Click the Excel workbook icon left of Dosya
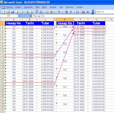The width and height of the screenshot is (114, 113). click(x=3, y=7)
